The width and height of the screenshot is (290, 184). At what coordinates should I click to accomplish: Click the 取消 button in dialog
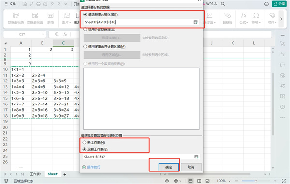pos(191,167)
